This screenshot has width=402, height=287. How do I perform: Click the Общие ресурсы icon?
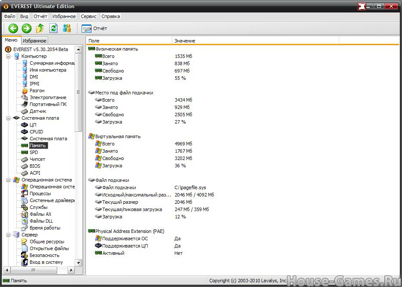24,242
